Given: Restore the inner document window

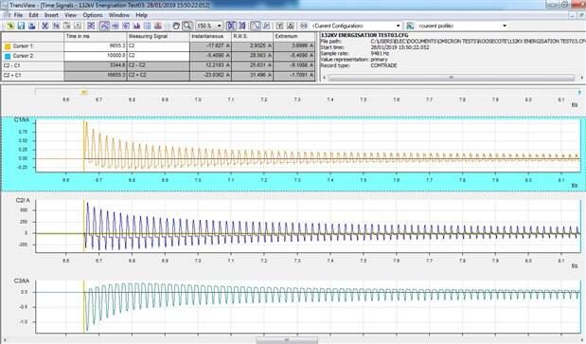Looking at the screenshot, I should point(581,15).
